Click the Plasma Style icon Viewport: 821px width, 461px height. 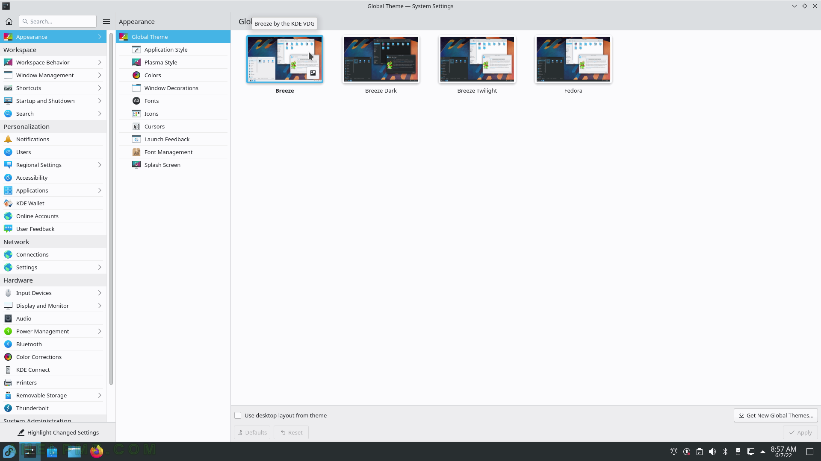click(x=136, y=62)
